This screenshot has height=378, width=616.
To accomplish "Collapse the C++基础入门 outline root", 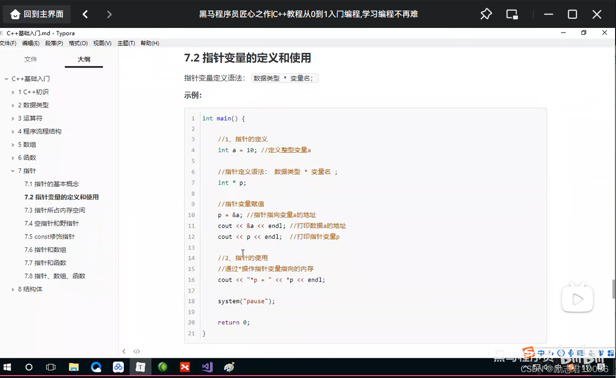I will point(6,79).
